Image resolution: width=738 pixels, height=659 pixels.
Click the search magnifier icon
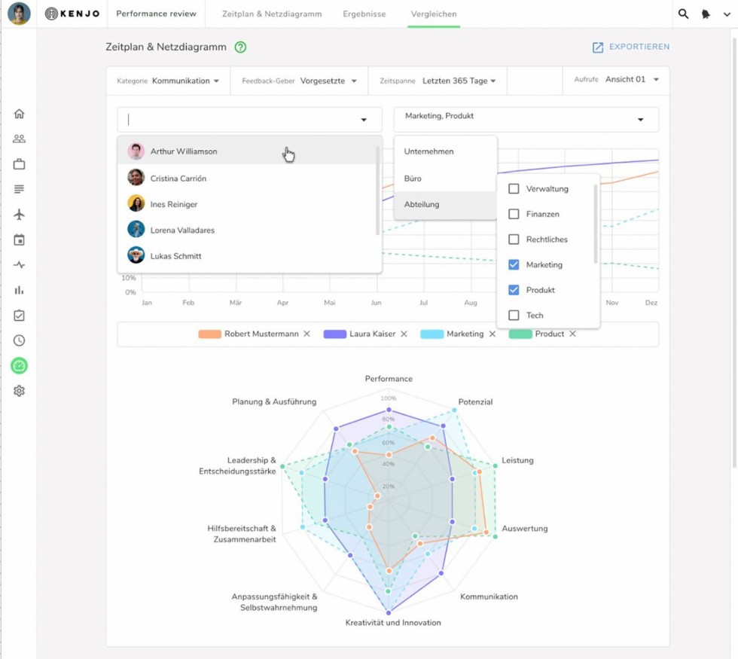pos(683,14)
